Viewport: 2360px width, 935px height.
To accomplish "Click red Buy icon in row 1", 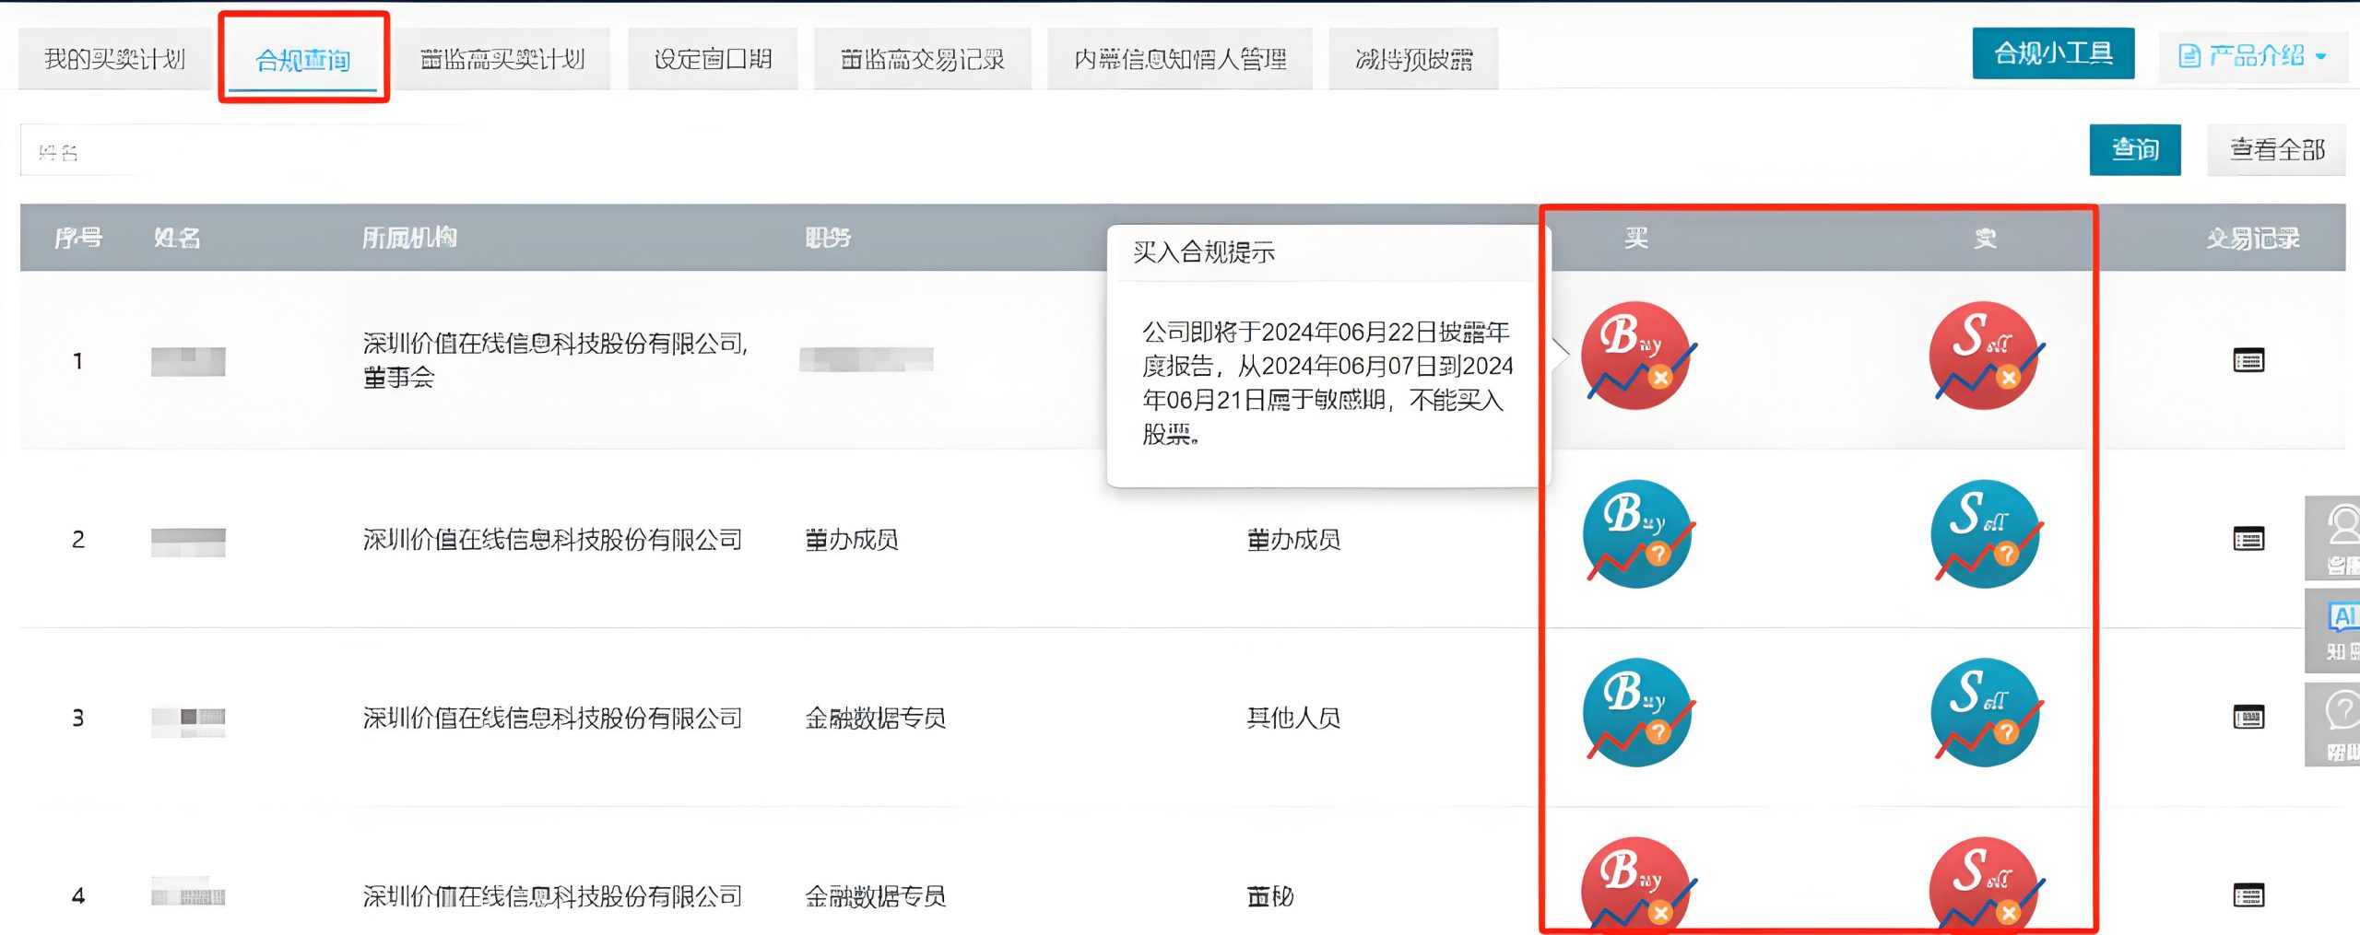I will pos(1637,356).
